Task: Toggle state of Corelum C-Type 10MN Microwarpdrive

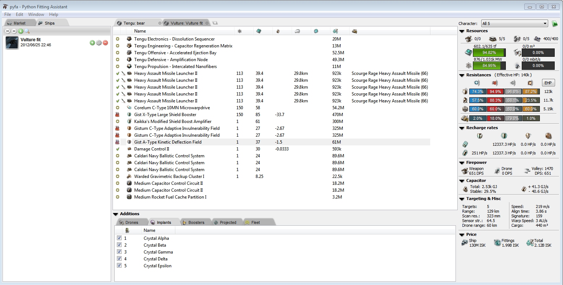Action: [x=118, y=108]
